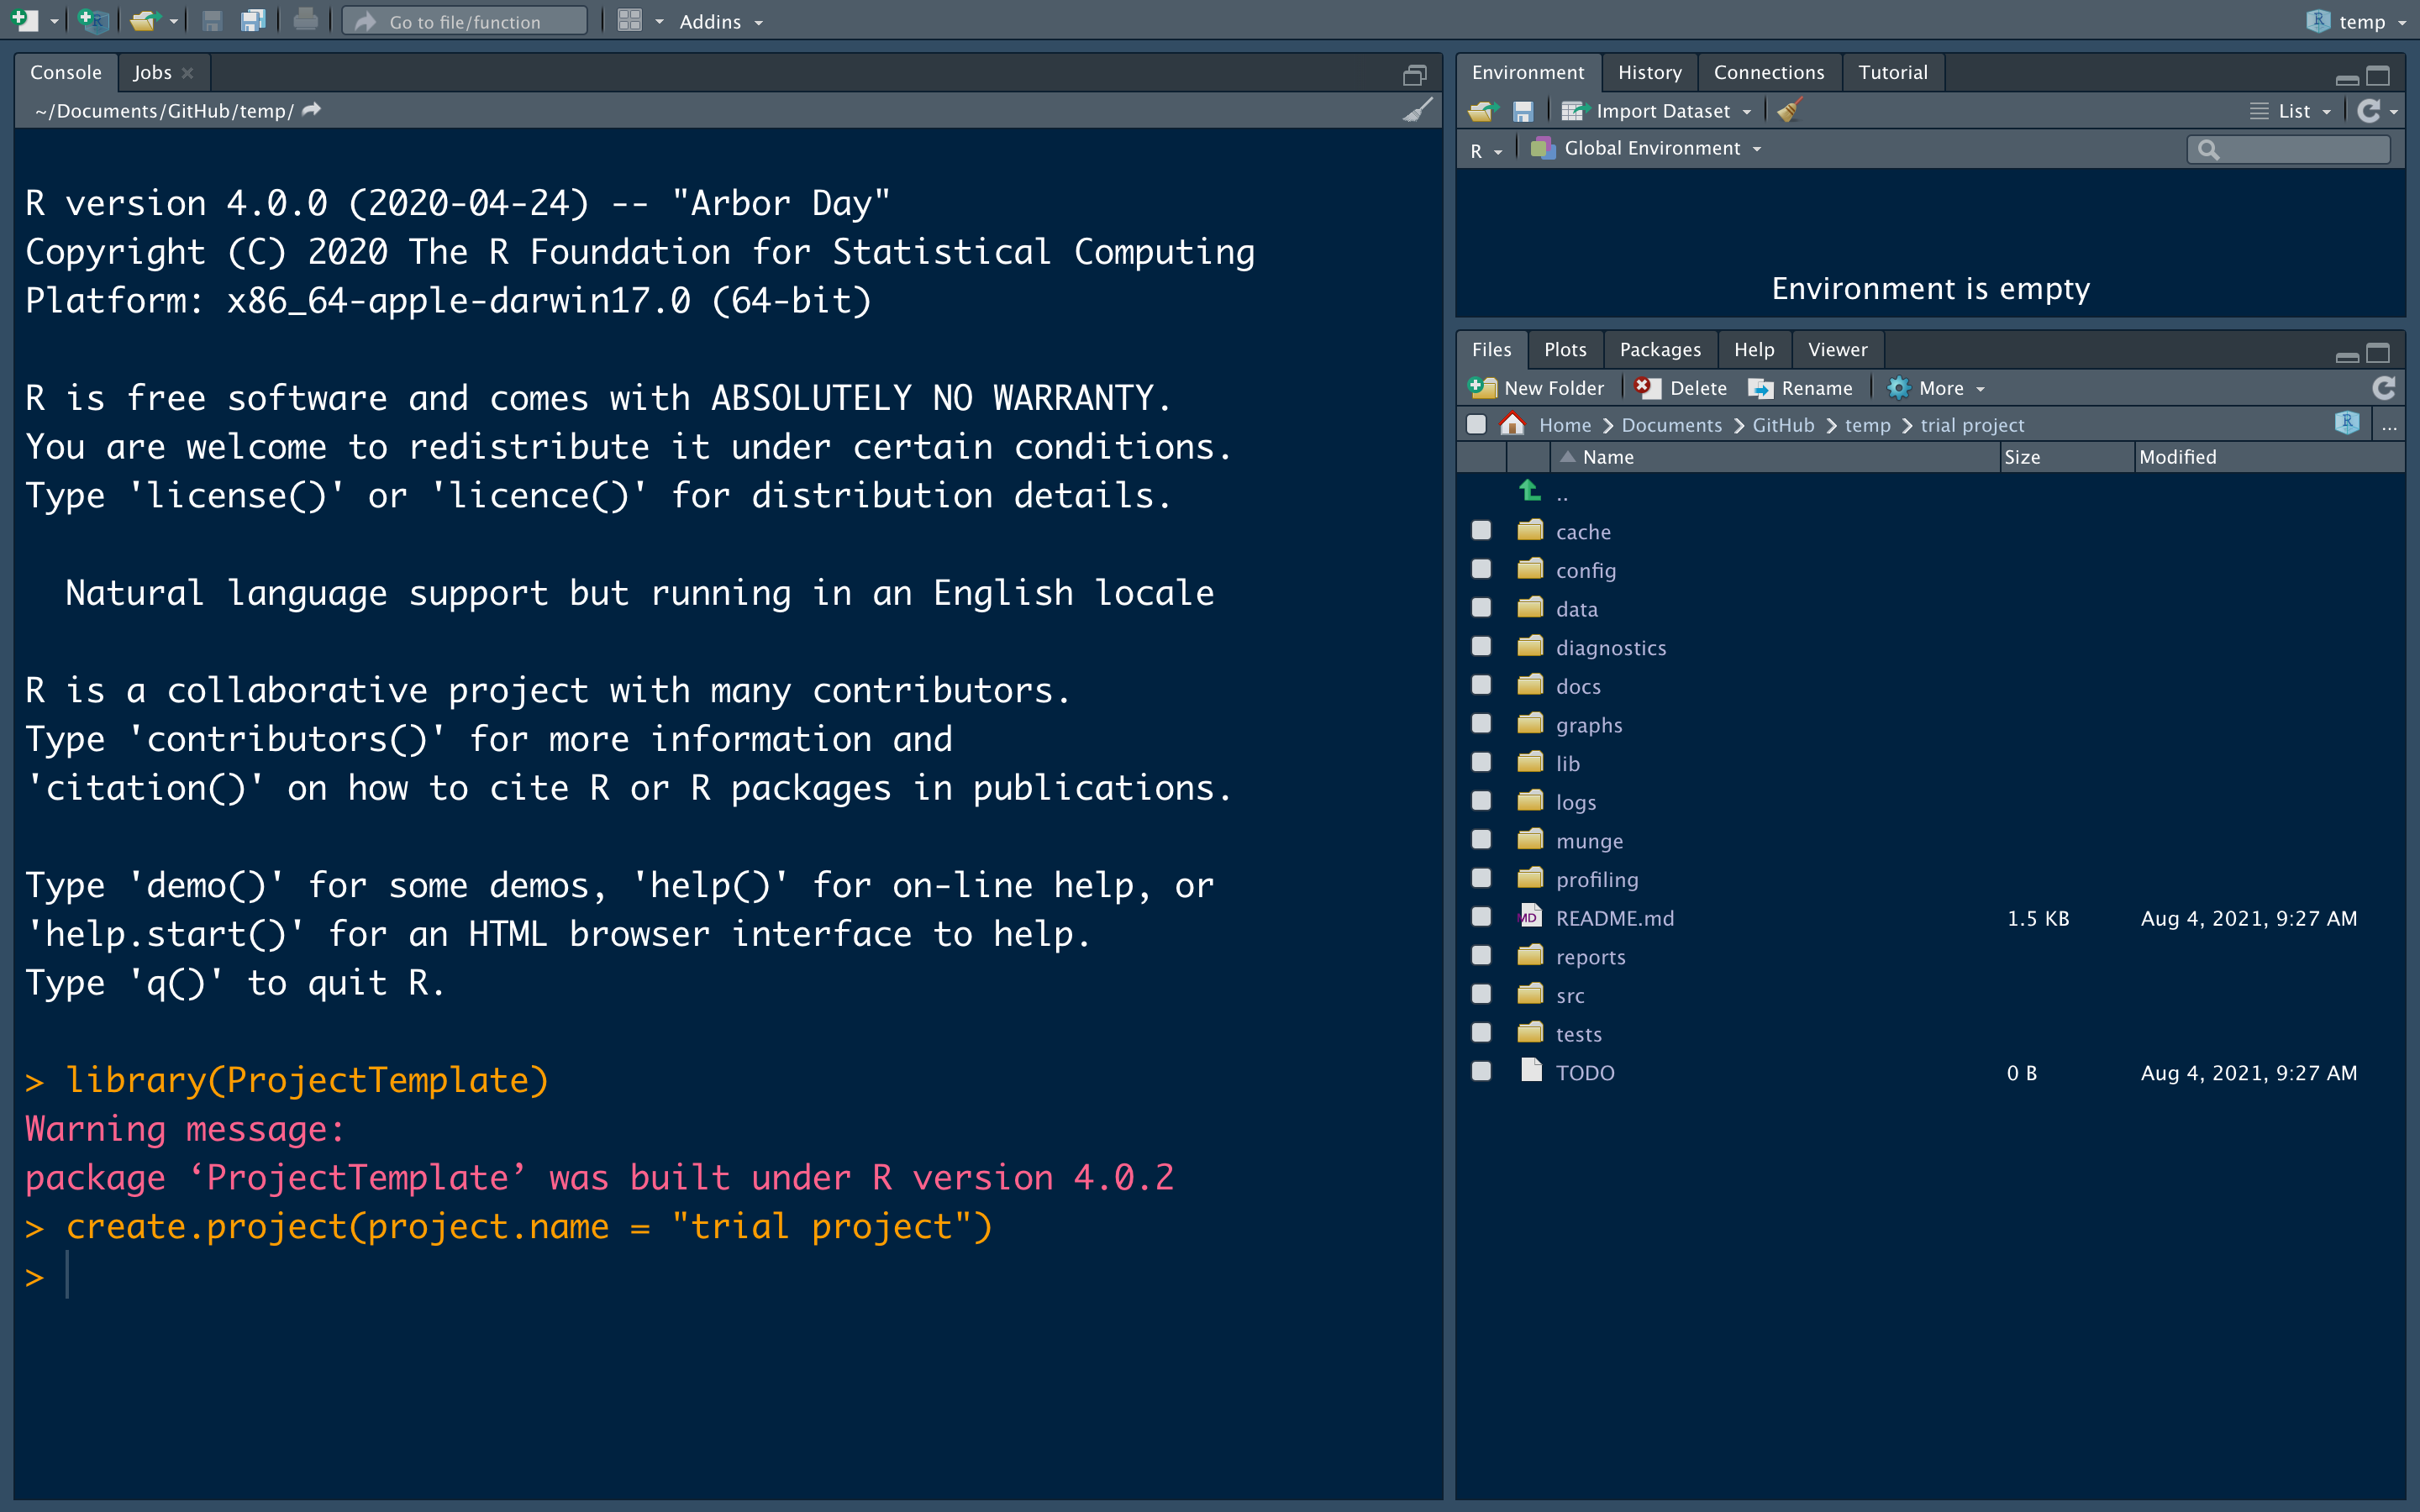2420x1512 pixels.
Task: Click the go to file/function search icon
Action: [366, 21]
